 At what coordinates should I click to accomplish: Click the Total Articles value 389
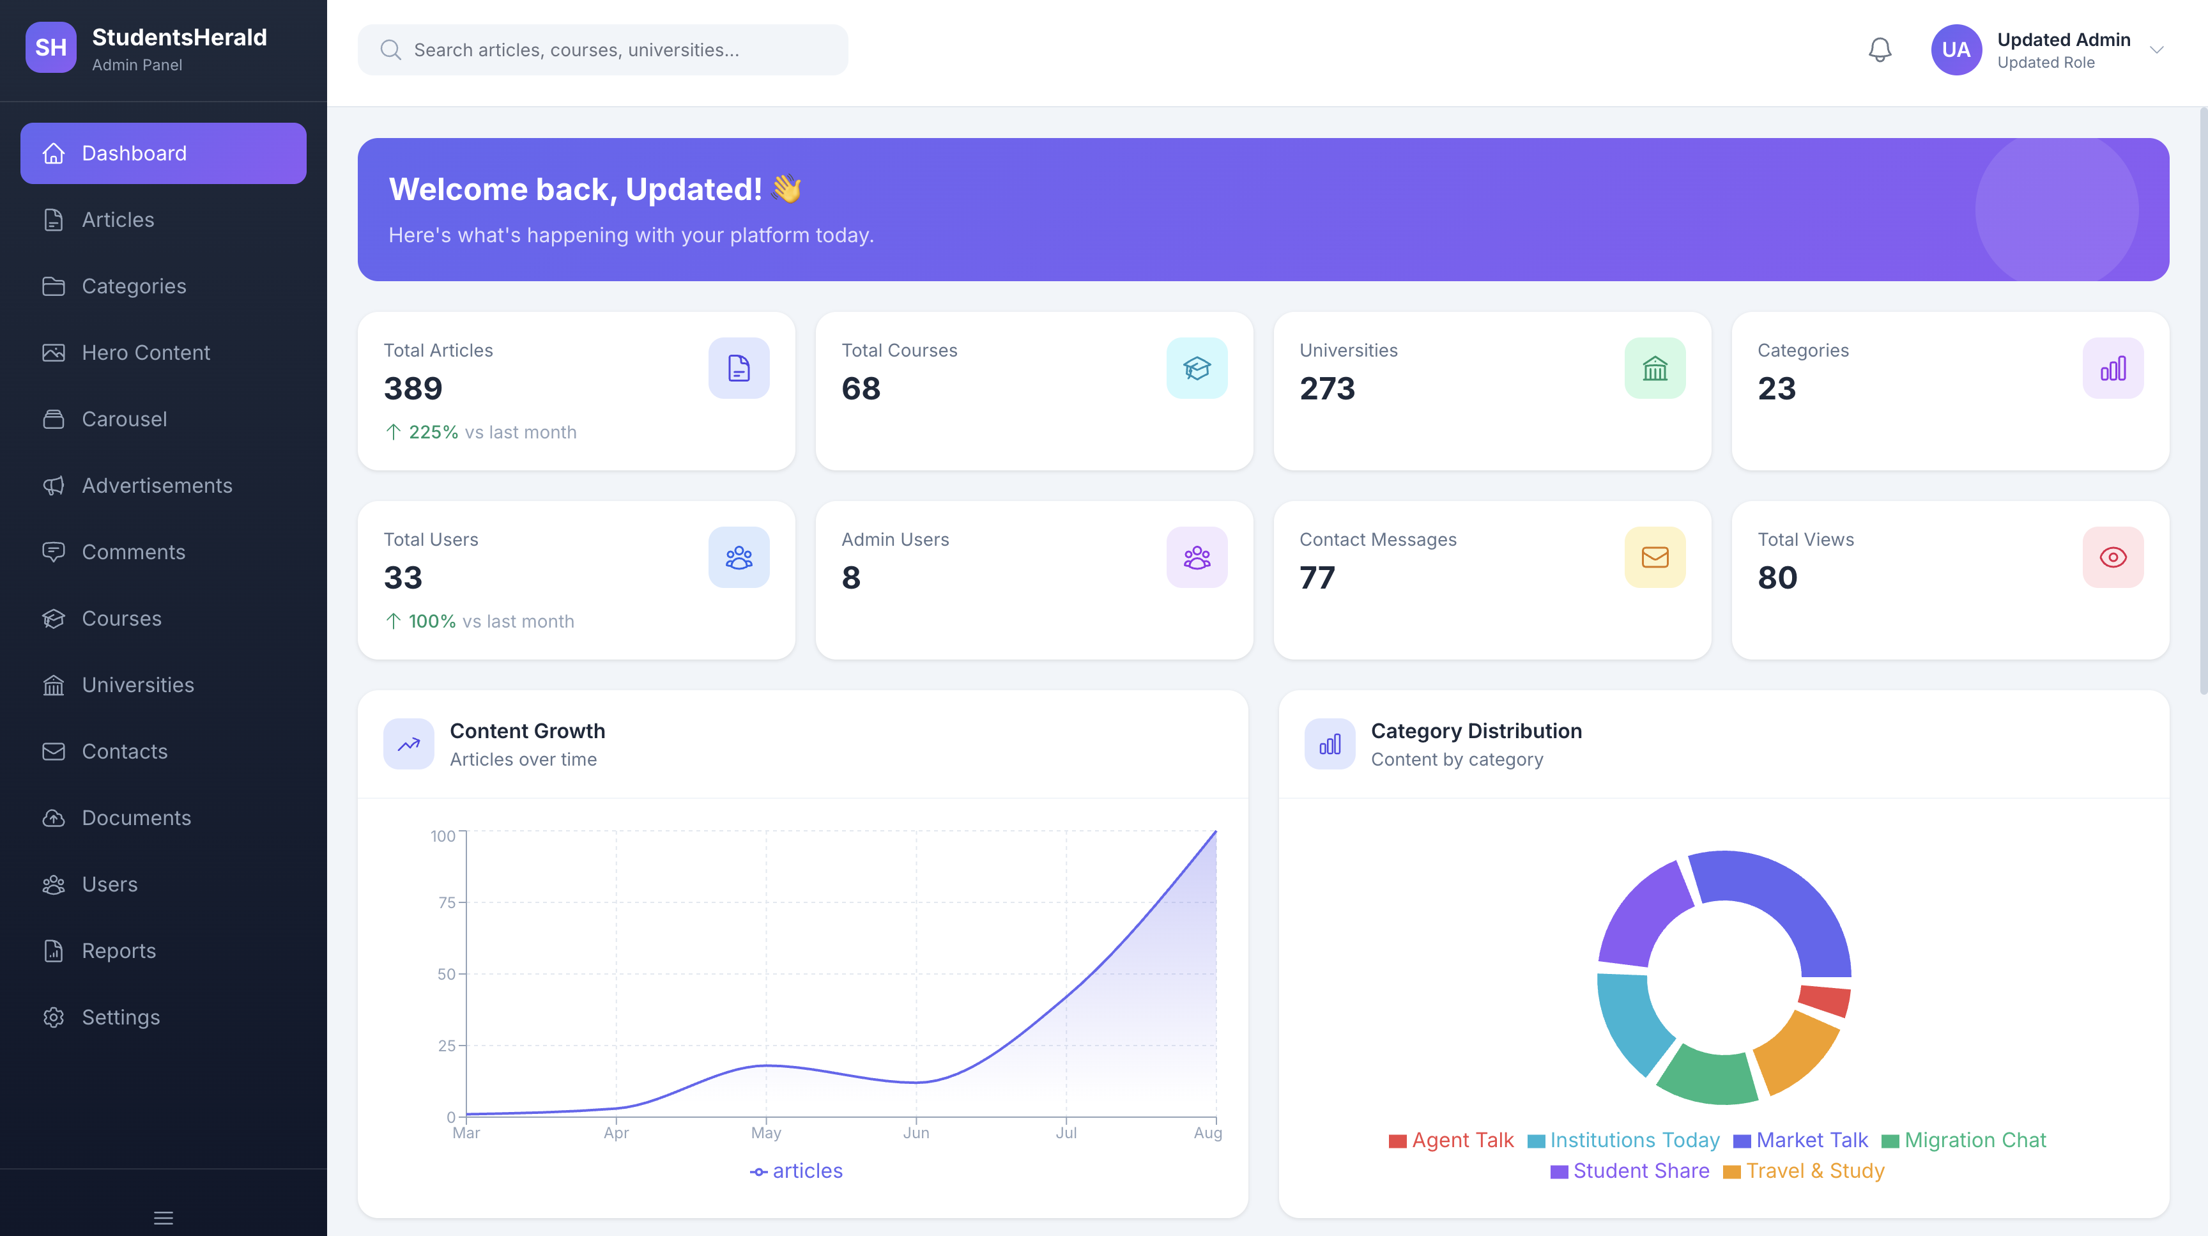(413, 389)
